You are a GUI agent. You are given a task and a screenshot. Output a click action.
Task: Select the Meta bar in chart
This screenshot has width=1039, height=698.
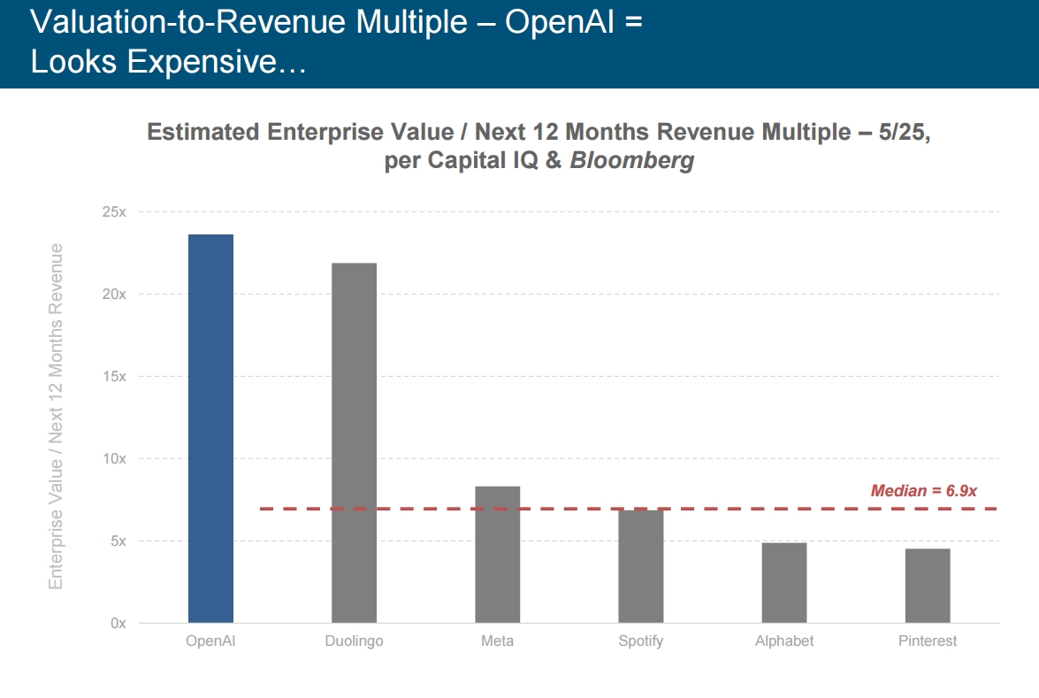[x=498, y=554]
